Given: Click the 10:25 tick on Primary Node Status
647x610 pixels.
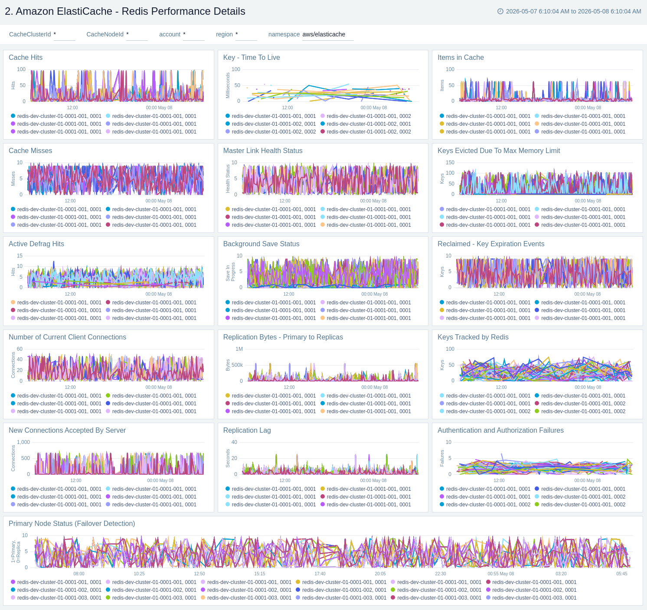Looking at the screenshot, I should pyautogui.click(x=139, y=574).
